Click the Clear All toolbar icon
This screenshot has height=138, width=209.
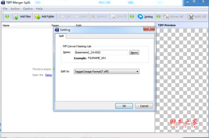[x=113, y=17]
